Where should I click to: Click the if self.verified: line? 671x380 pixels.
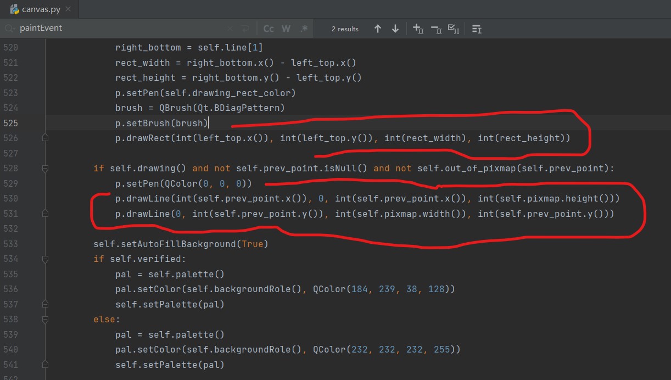tap(139, 259)
